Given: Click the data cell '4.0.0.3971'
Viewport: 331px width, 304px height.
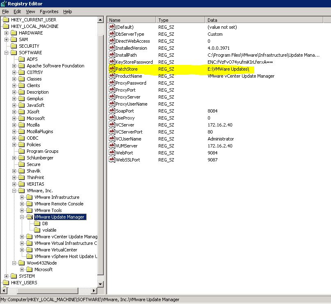Looking at the screenshot, I should point(219,48).
